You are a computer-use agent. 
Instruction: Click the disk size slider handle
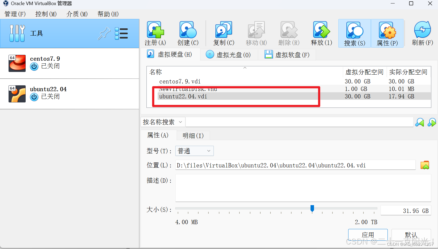pos(312,208)
